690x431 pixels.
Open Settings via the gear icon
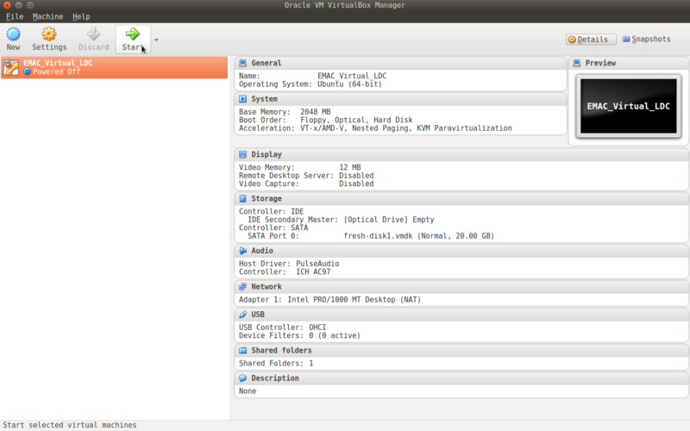[49, 34]
